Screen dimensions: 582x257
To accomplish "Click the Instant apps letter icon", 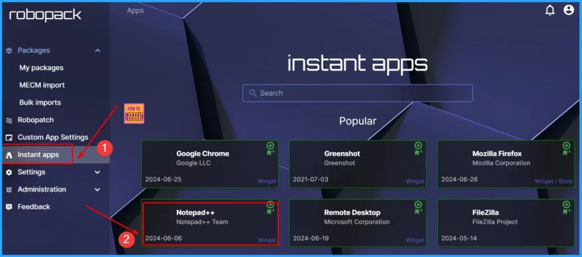I will pyautogui.click(x=9, y=155).
